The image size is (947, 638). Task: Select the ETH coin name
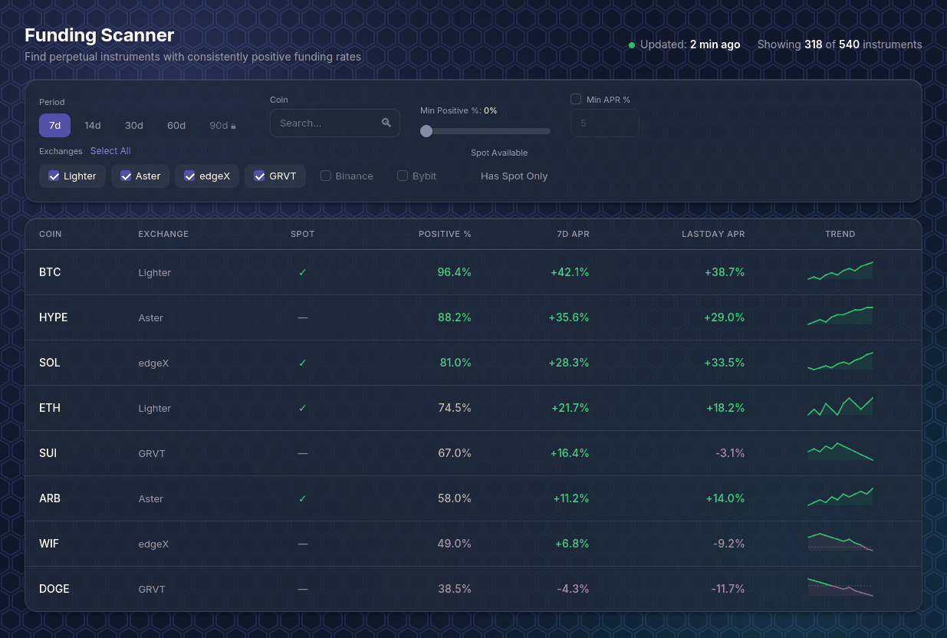pos(50,408)
